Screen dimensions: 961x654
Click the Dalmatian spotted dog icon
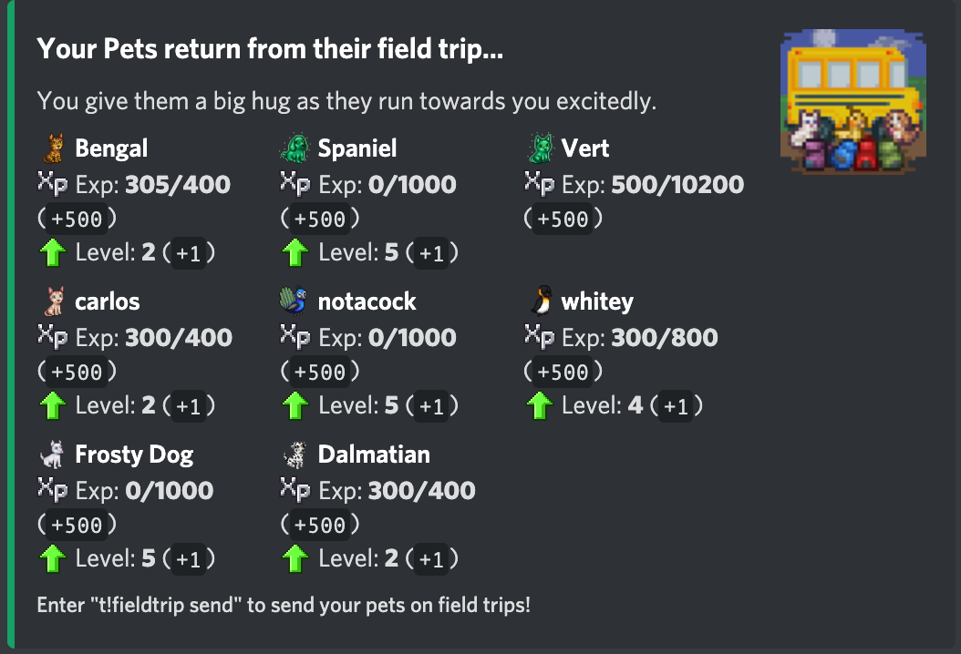pyautogui.click(x=294, y=455)
